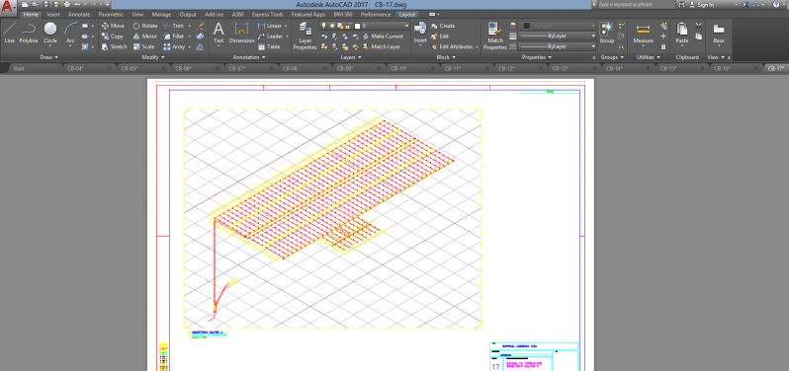Open the Linear dimension dropdown arrow

(286, 26)
